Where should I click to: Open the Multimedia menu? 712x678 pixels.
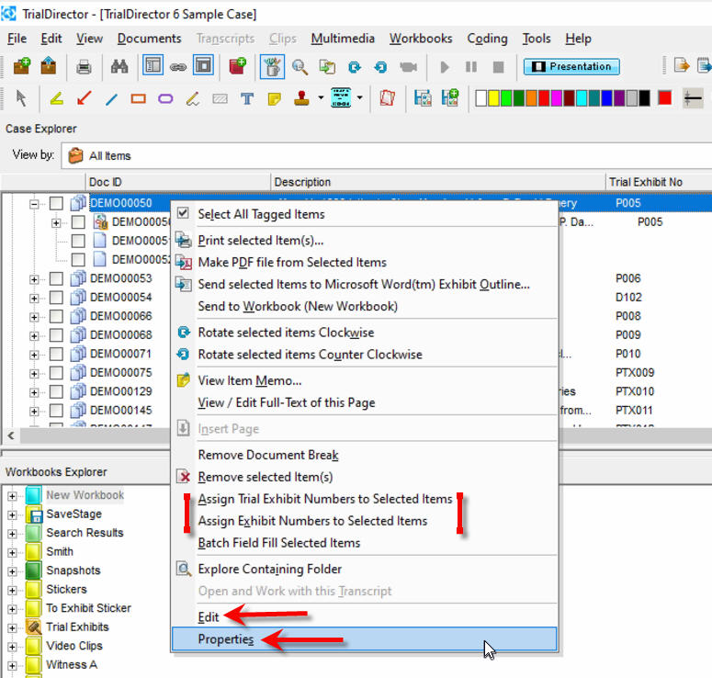tap(343, 39)
